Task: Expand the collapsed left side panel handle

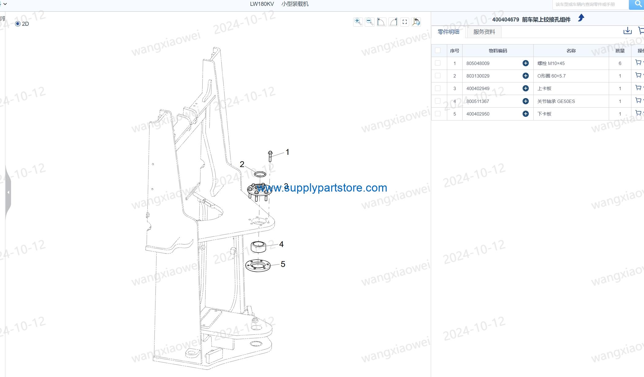Action: click(8, 192)
